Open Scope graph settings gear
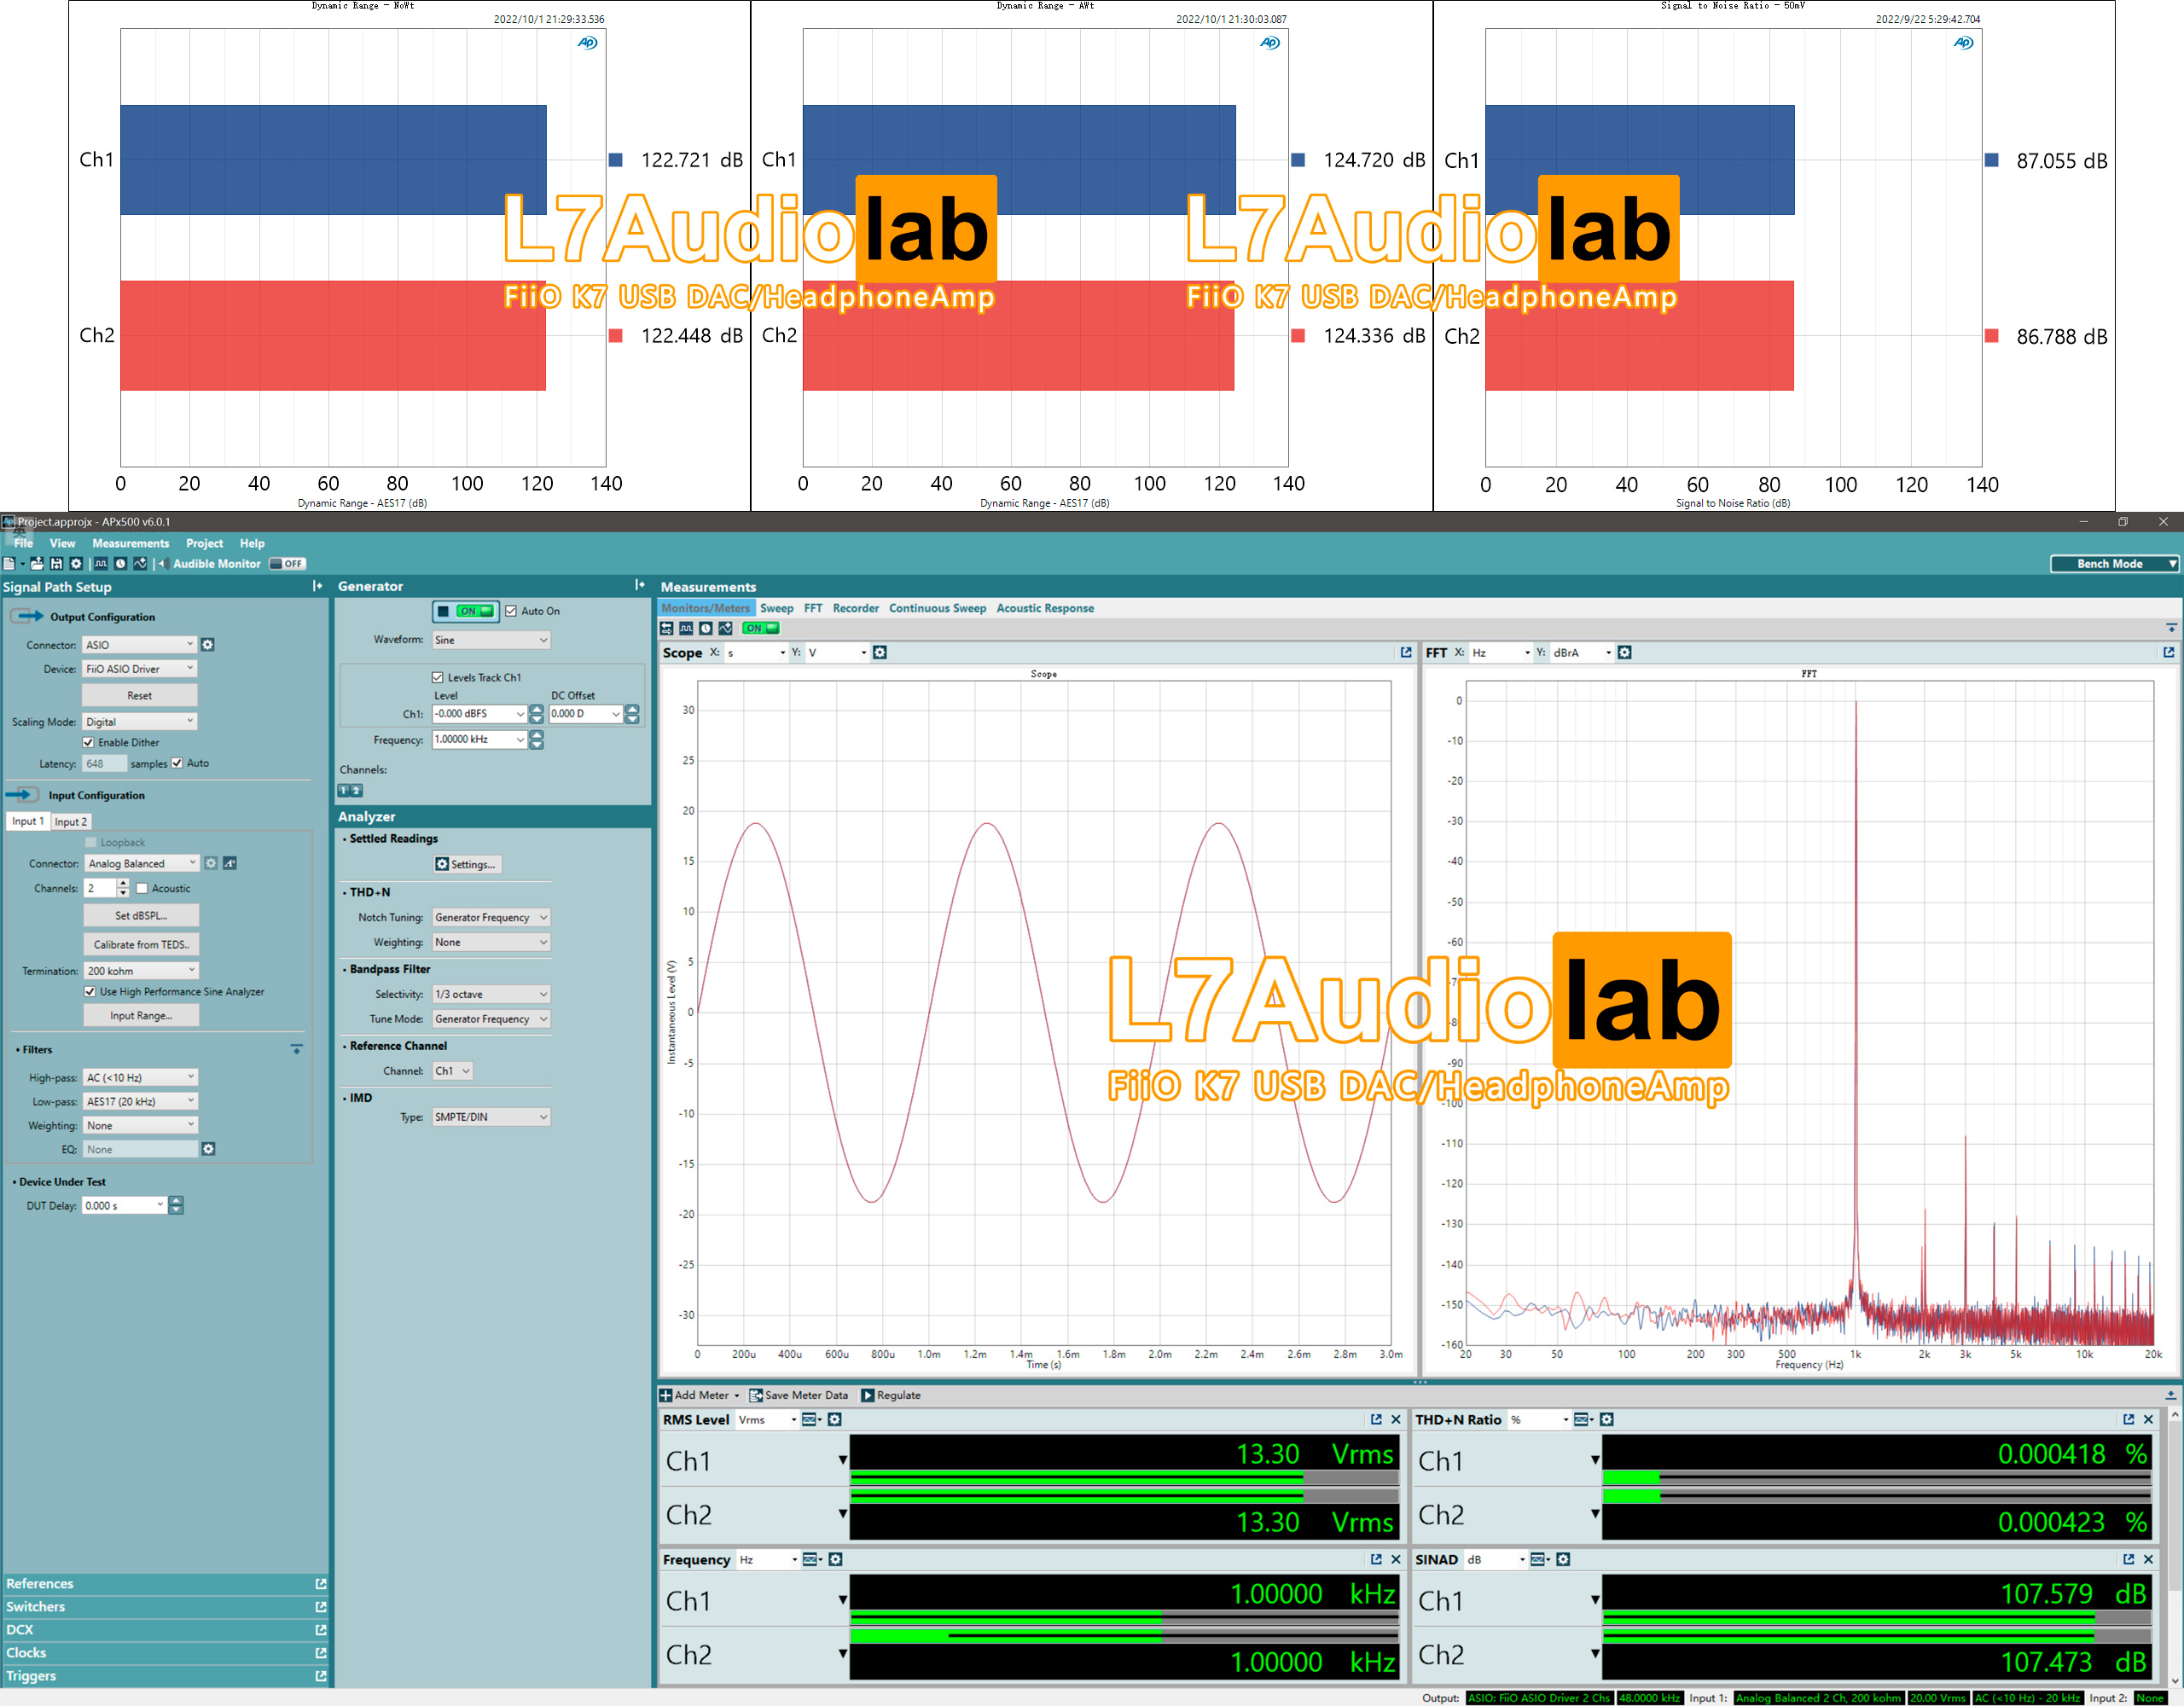The height and width of the screenshot is (1706, 2184). 880,652
